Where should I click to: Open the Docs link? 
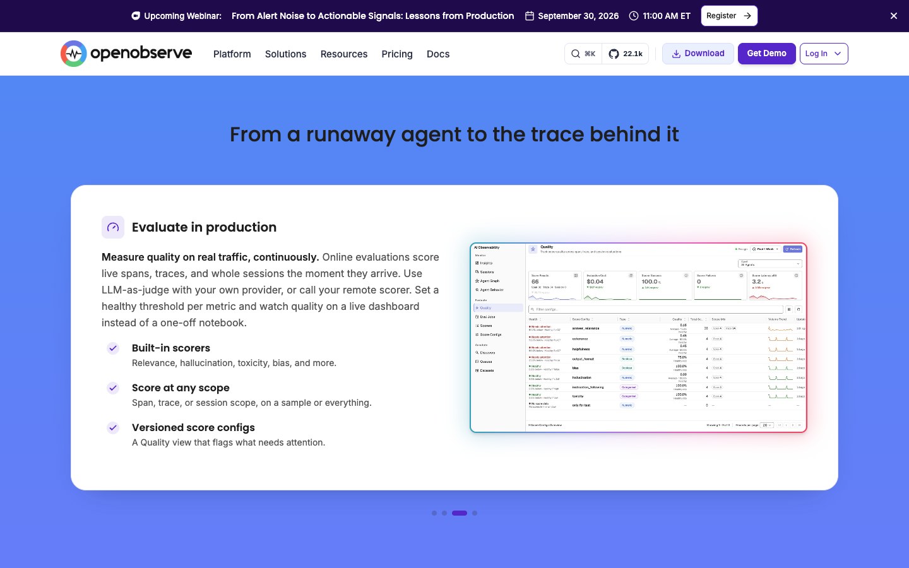coord(438,54)
